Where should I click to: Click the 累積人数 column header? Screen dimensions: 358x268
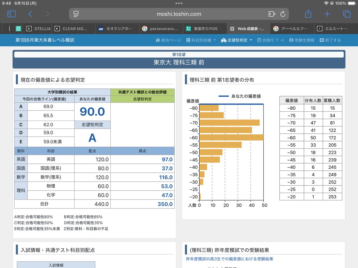click(x=332, y=100)
